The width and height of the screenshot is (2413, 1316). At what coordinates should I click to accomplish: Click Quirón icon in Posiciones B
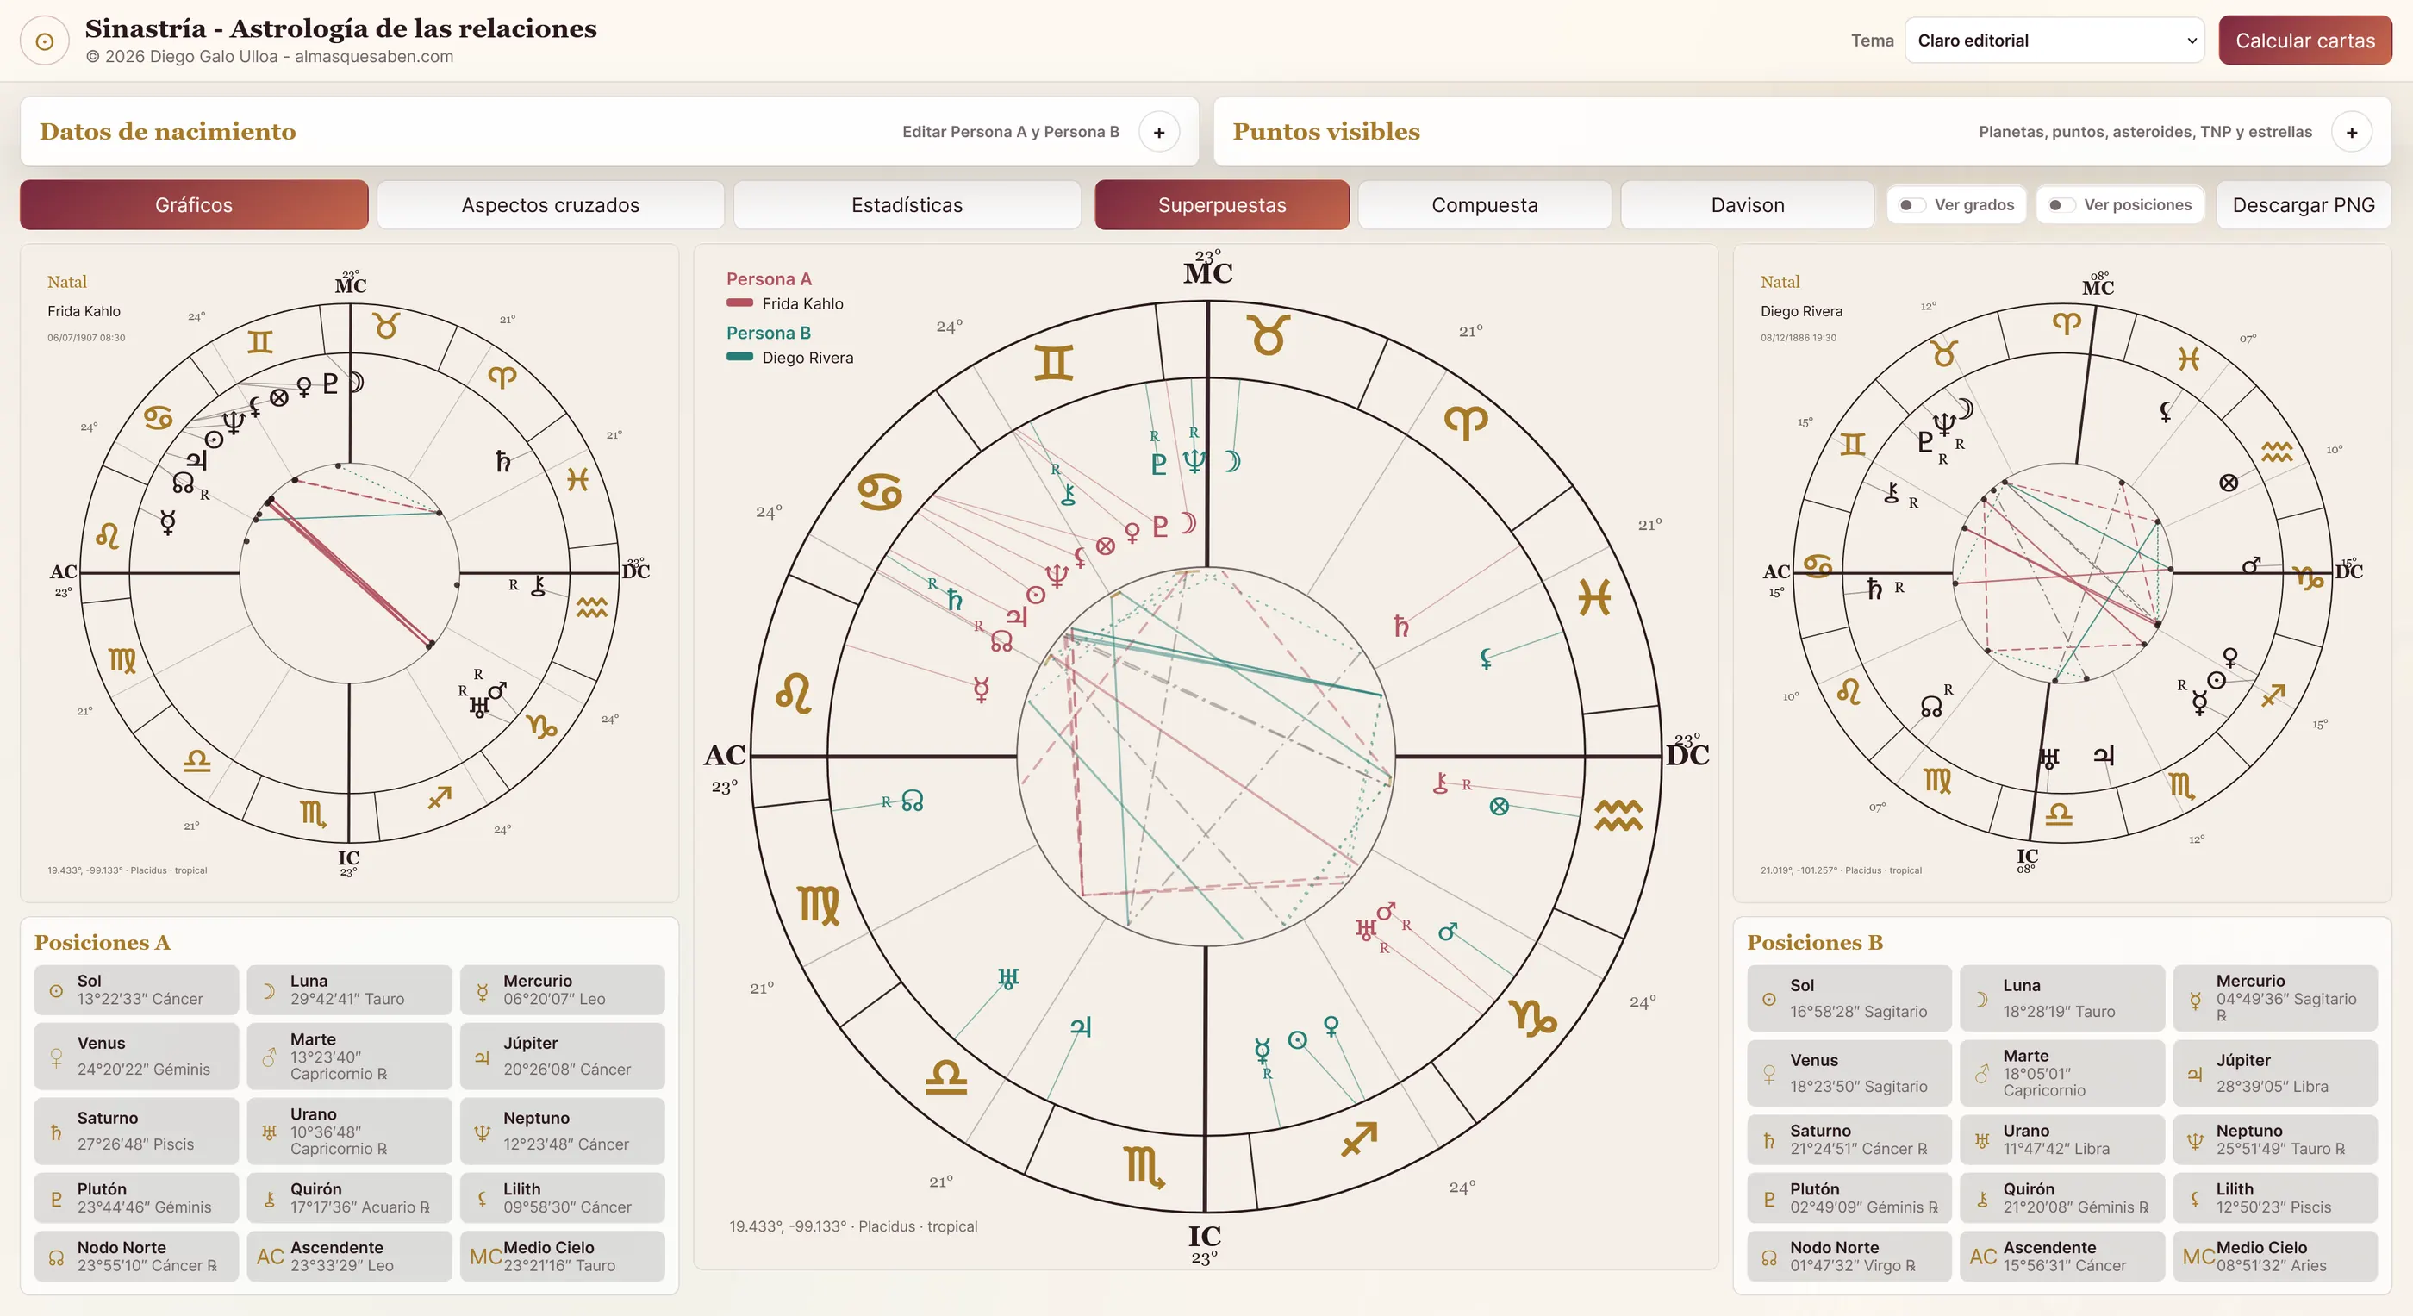(x=1982, y=1199)
